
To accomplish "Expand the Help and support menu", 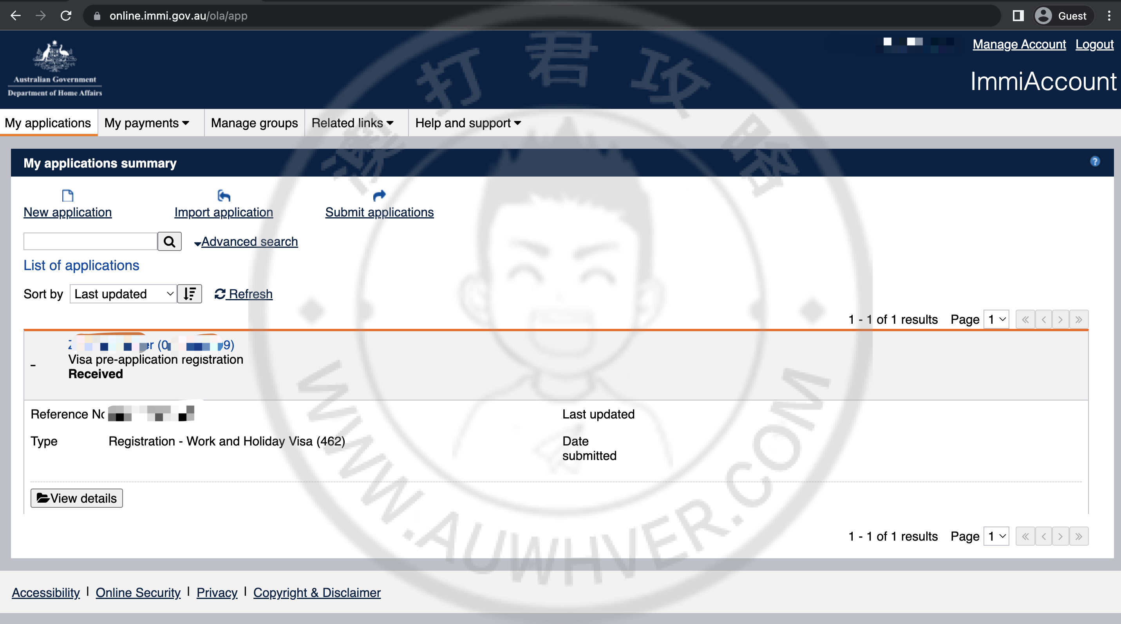I will (x=468, y=123).
